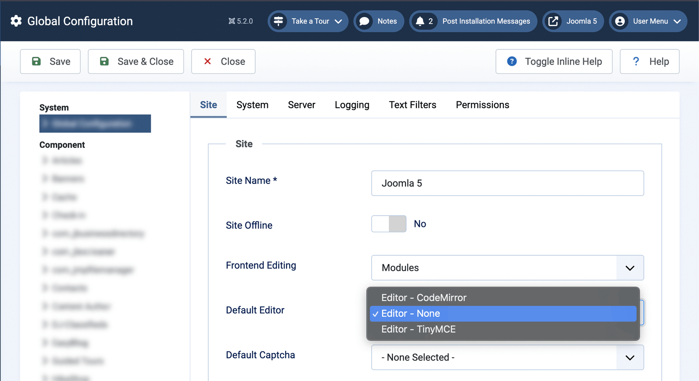The width and height of the screenshot is (699, 381).
Task: Expand the User Menu chevron
Action: click(677, 21)
